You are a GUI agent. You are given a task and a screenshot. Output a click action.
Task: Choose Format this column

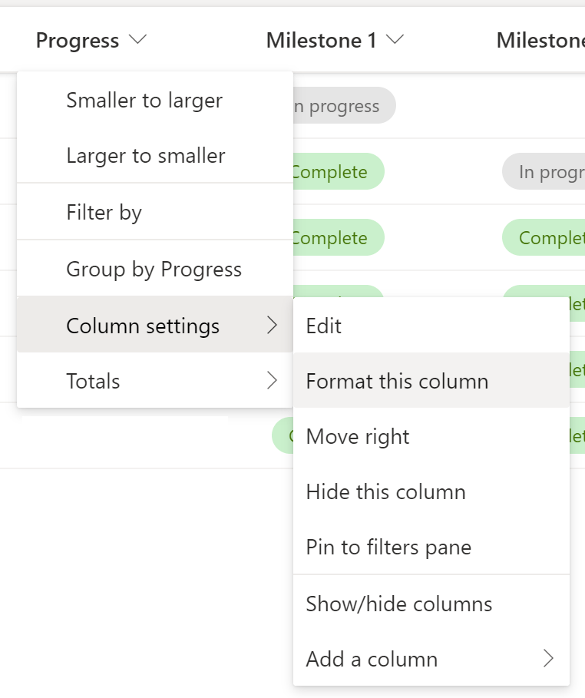397,381
